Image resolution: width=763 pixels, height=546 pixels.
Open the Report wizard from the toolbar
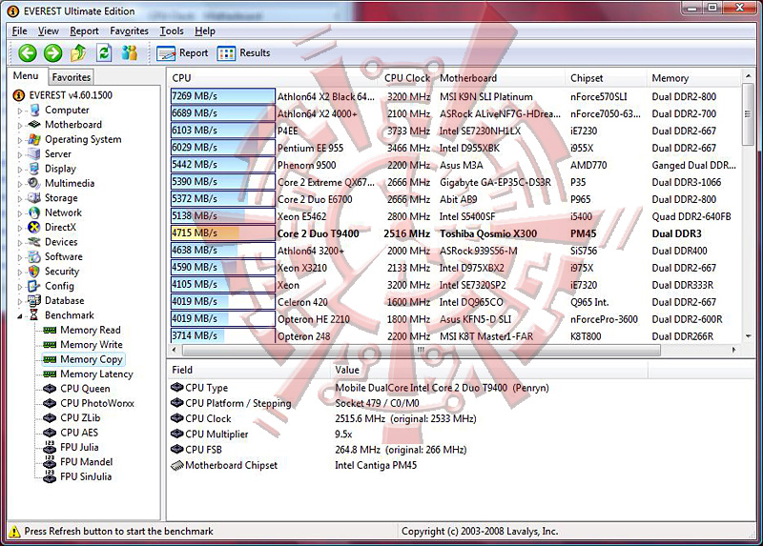tap(182, 53)
